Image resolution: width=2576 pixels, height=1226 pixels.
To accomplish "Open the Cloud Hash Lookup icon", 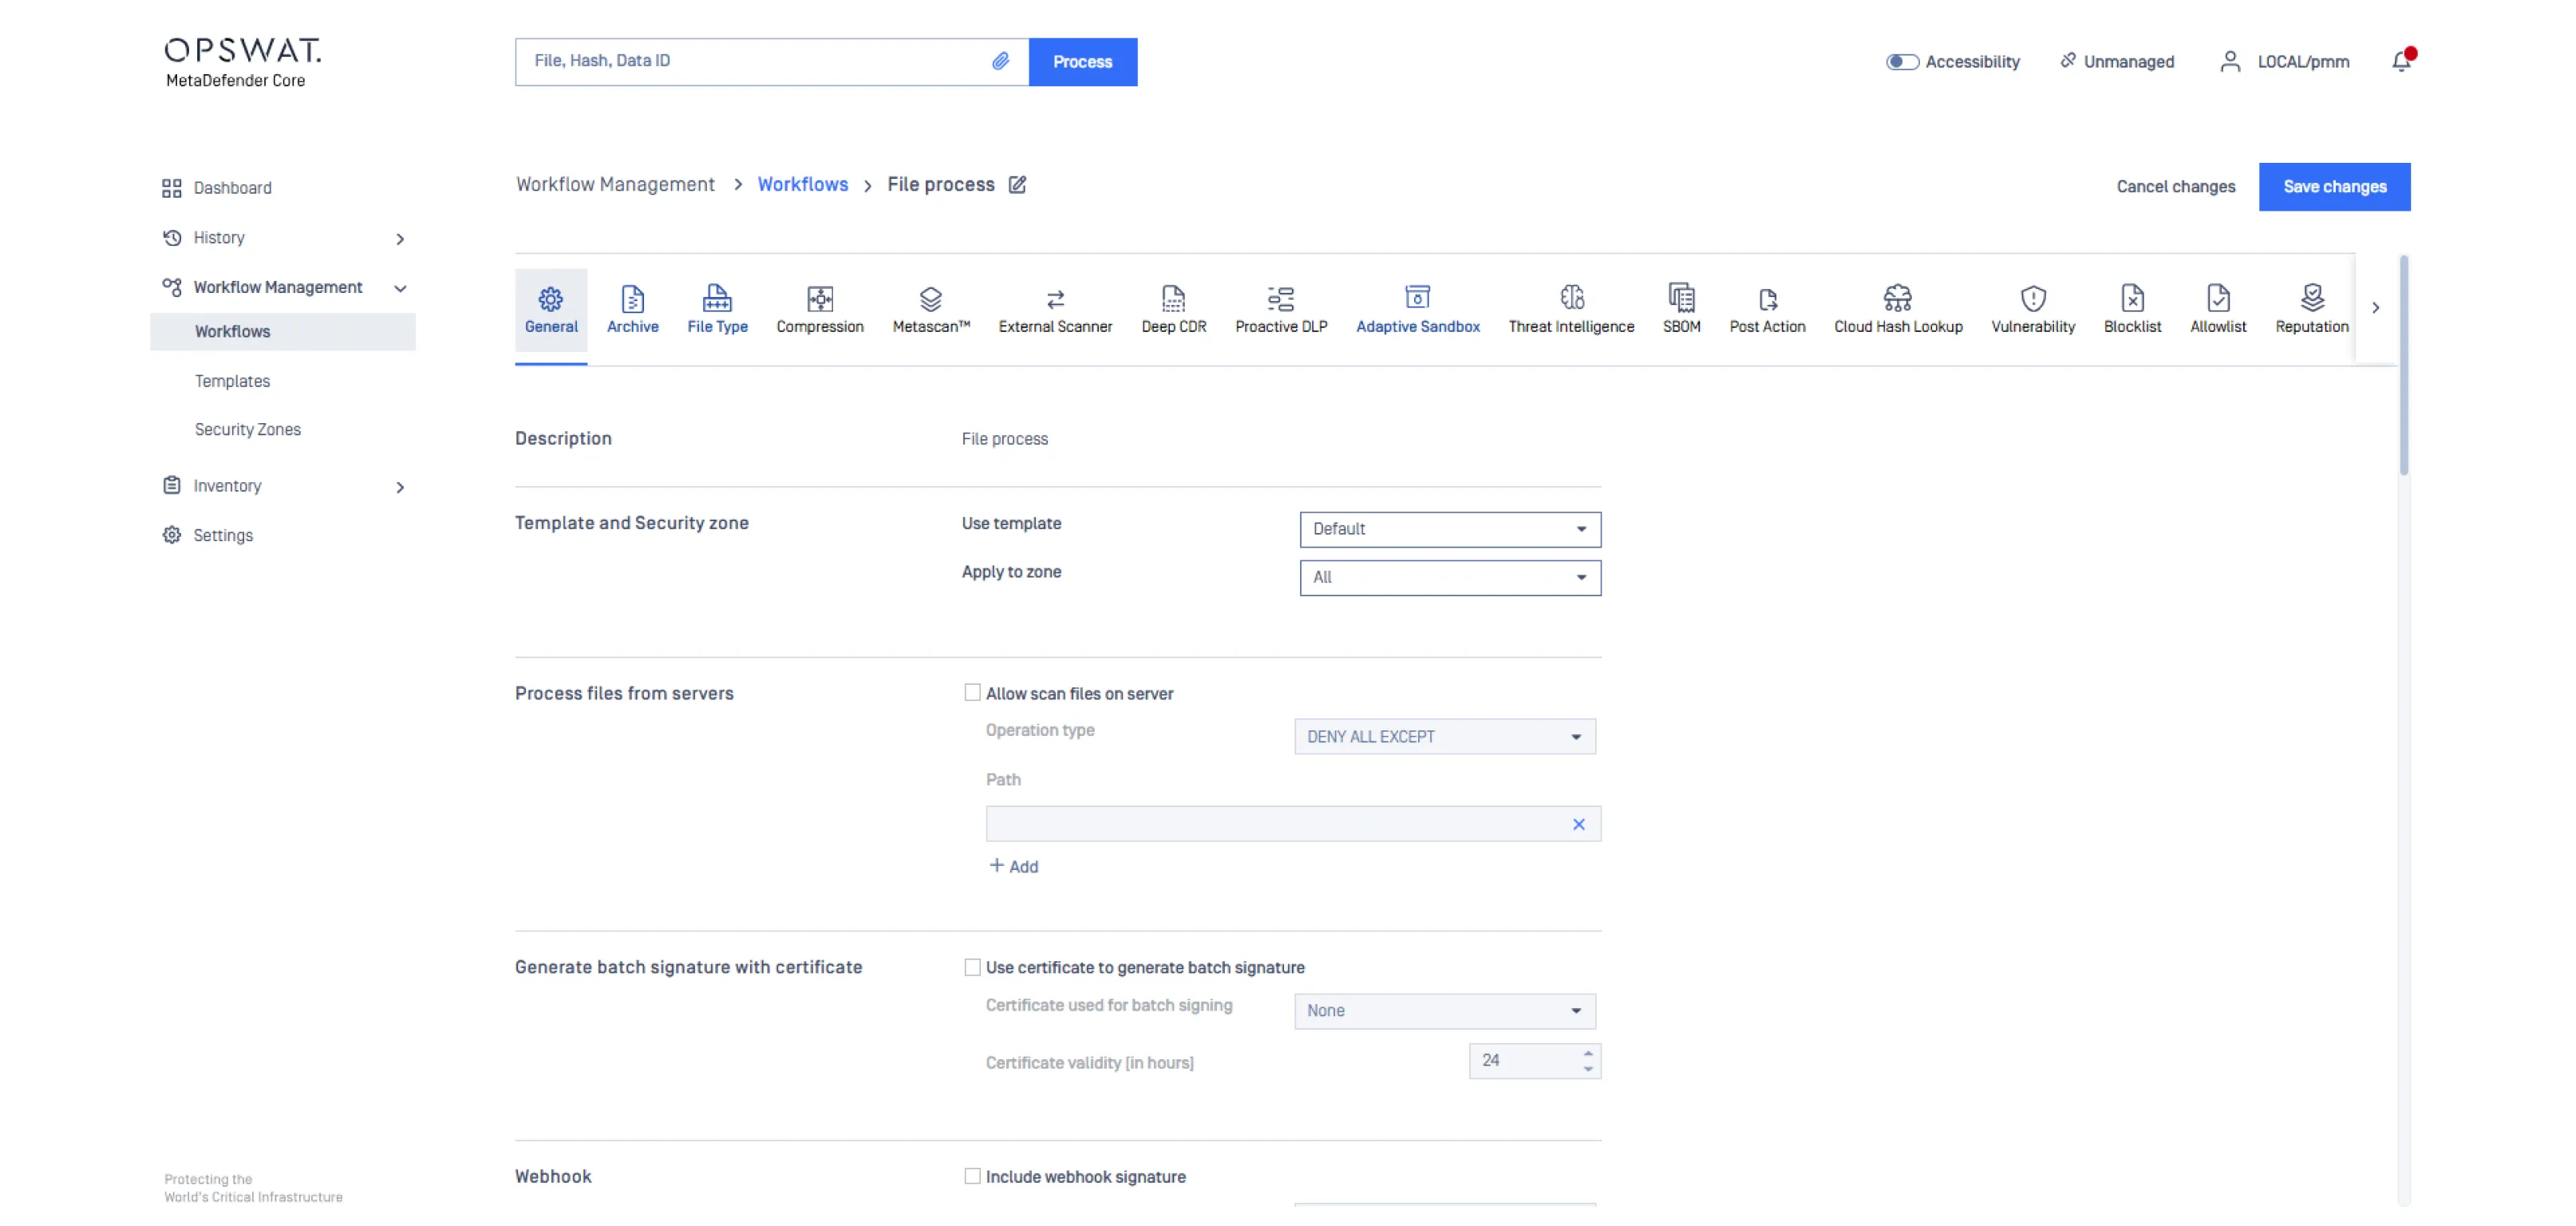I will 1897,298.
